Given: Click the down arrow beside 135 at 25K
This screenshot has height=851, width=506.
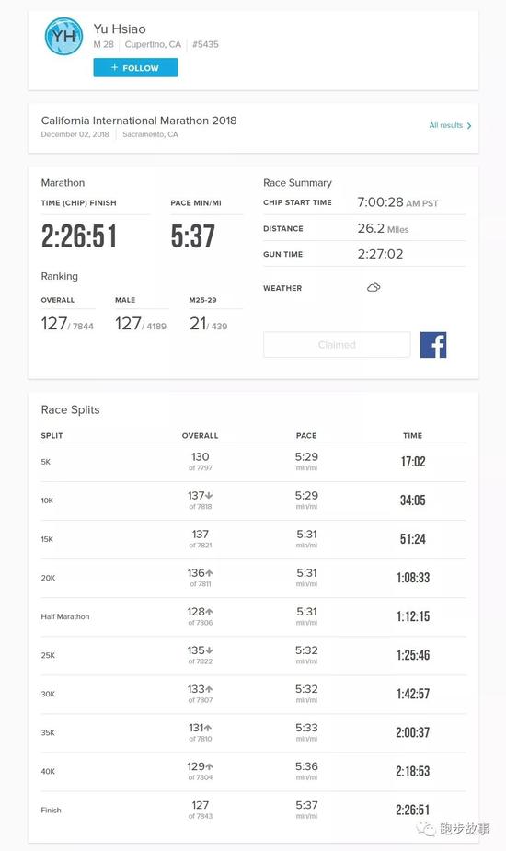Looking at the screenshot, I should pos(210,650).
